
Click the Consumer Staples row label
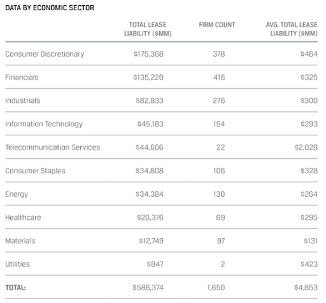(36, 171)
